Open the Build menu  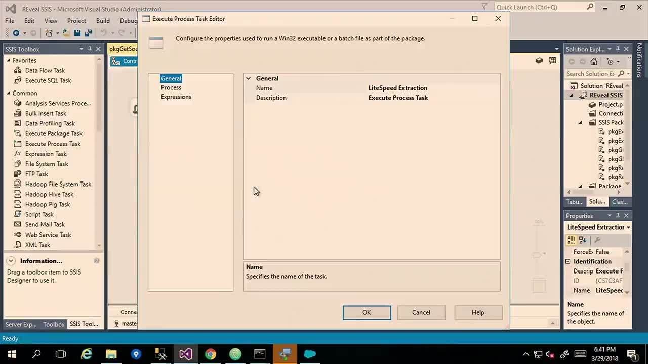tap(103, 21)
